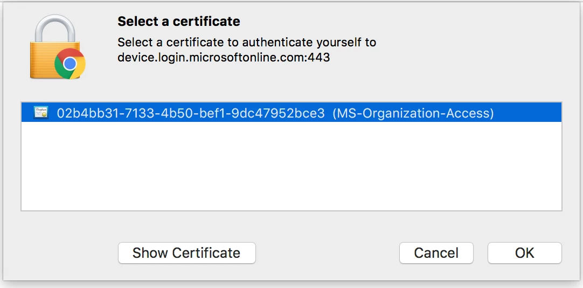Click the certificate icon in the list row

coord(41,112)
